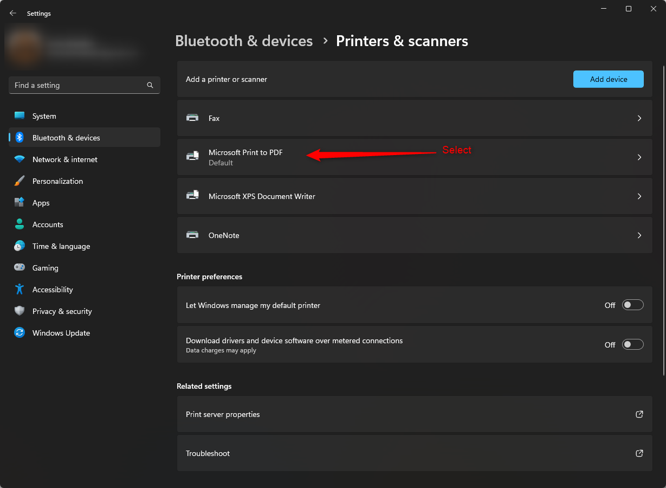This screenshot has width=666, height=488.
Task: Click the 'Fax' printer name
Action: coord(214,118)
